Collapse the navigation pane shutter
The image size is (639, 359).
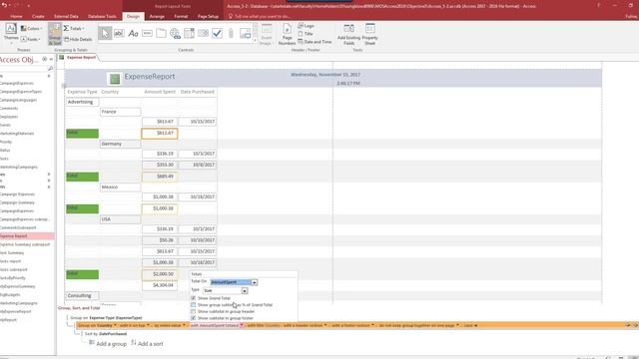51,60
